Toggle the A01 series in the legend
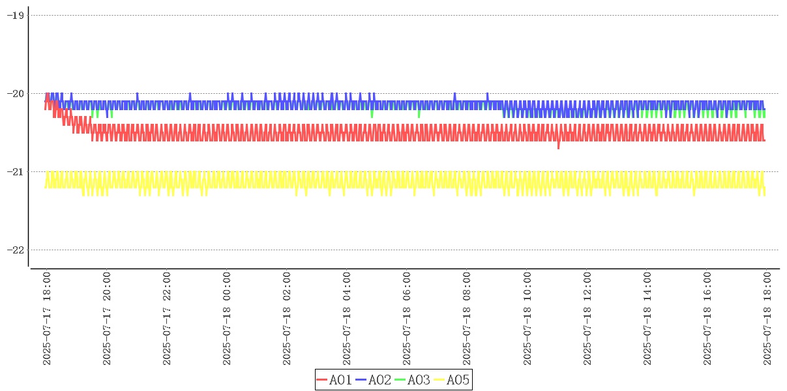787x391 pixels. pos(340,380)
